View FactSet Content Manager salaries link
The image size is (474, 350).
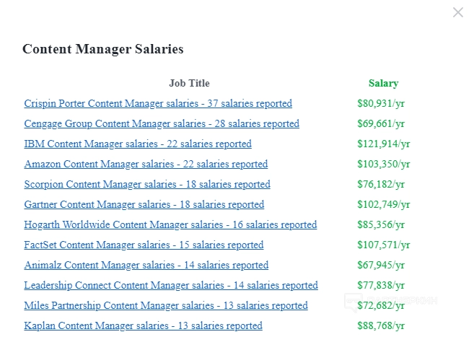(x=144, y=245)
